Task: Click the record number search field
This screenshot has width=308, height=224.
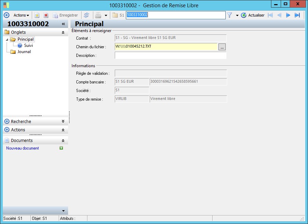Action: click(176, 15)
